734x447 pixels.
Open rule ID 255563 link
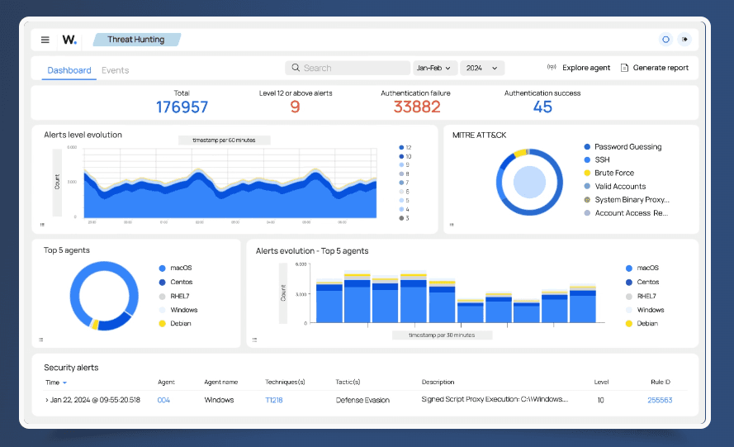click(659, 400)
